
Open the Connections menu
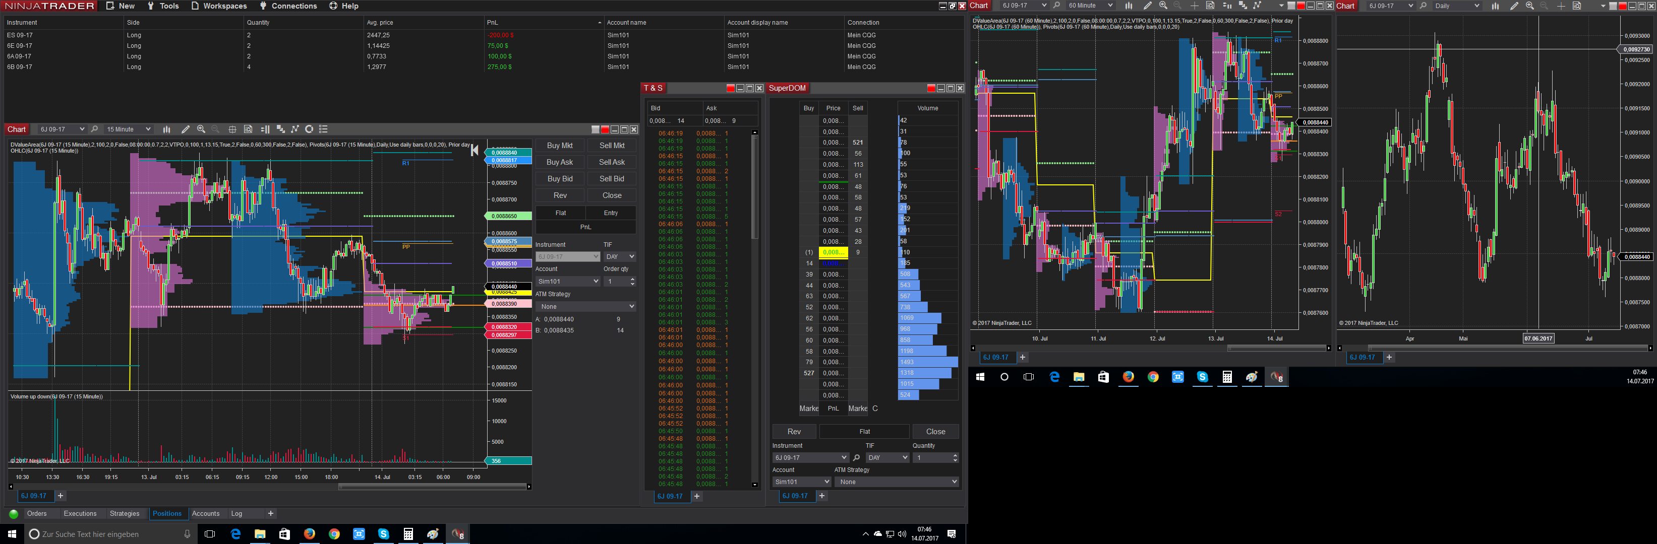288,6
